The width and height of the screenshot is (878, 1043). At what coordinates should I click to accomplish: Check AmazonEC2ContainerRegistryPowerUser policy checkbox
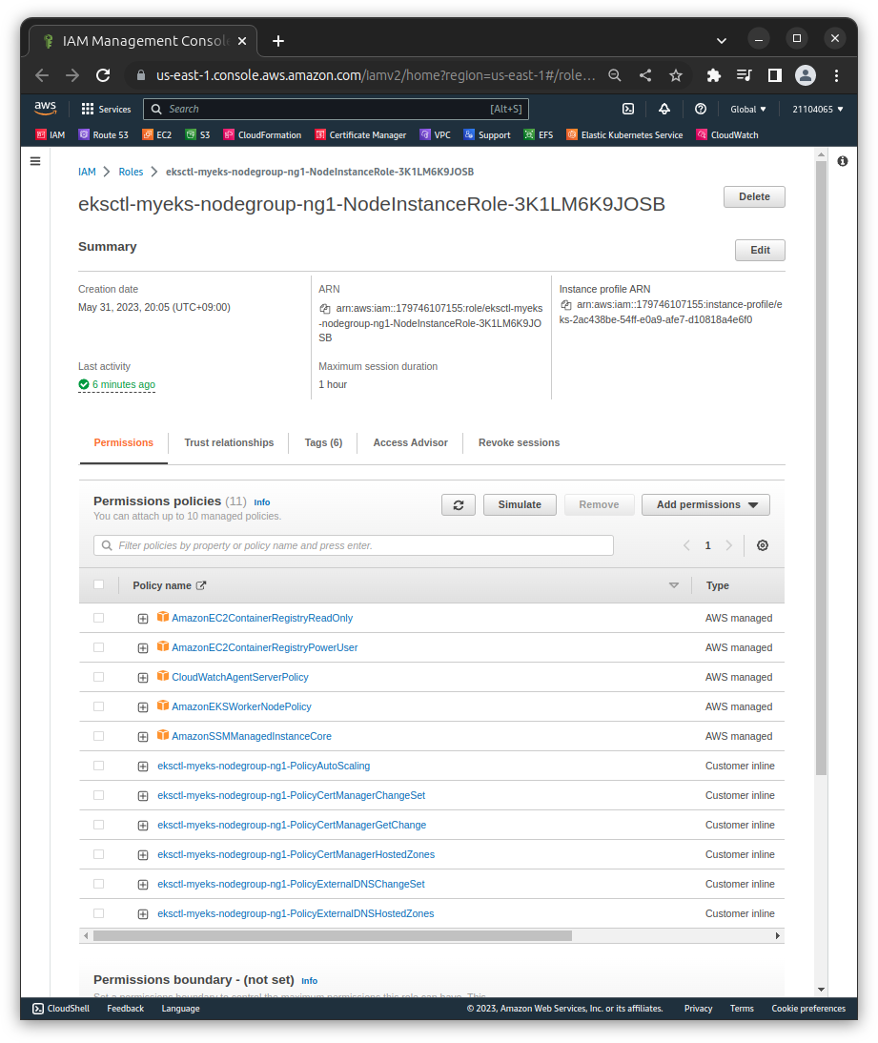point(99,647)
